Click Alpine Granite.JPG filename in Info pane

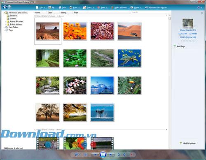click(188, 30)
